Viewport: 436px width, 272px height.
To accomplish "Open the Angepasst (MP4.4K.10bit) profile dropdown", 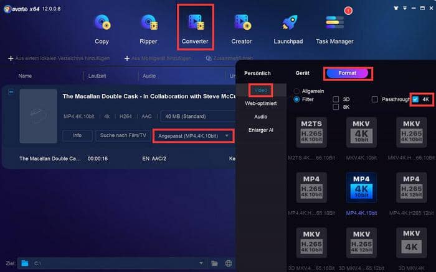I will [x=193, y=136].
